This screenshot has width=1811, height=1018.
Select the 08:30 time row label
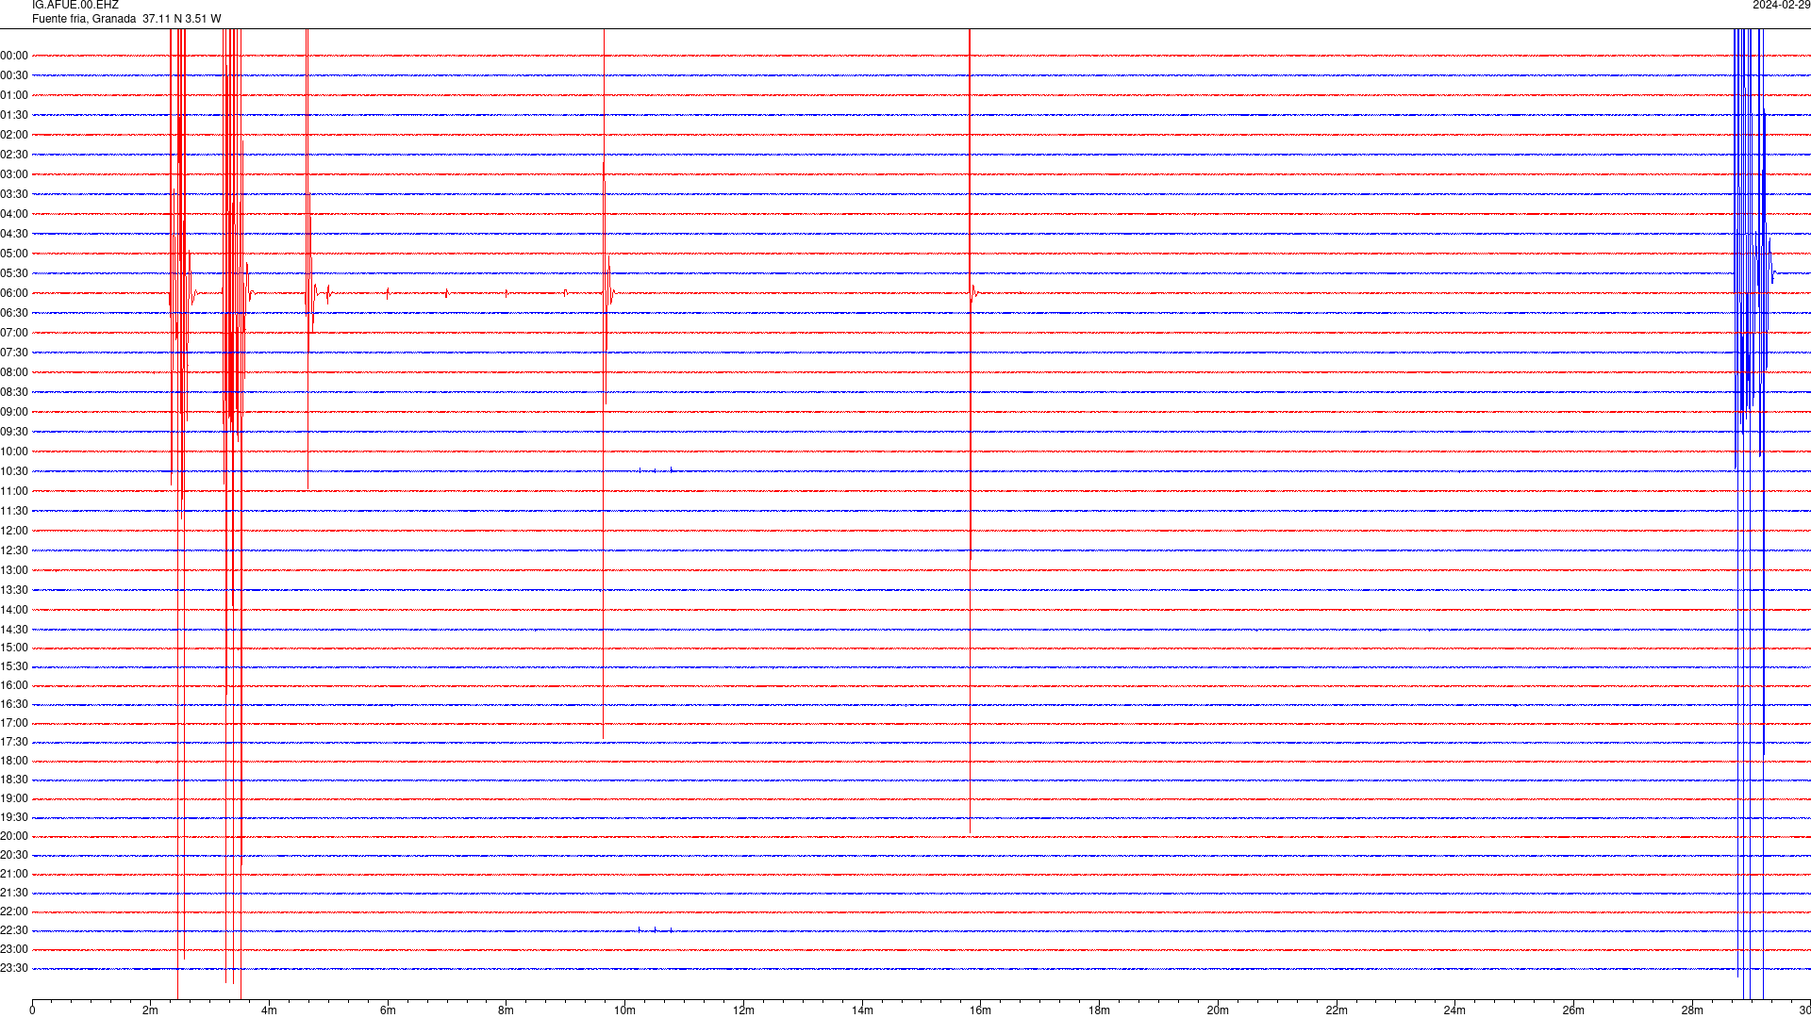tap(14, 392)
